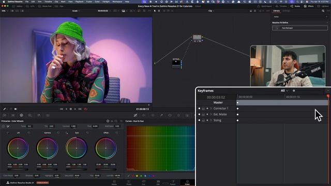The image size is (331, 186).
Task: Toggle the Gallery panel button
Action: (x=17, y=6)
